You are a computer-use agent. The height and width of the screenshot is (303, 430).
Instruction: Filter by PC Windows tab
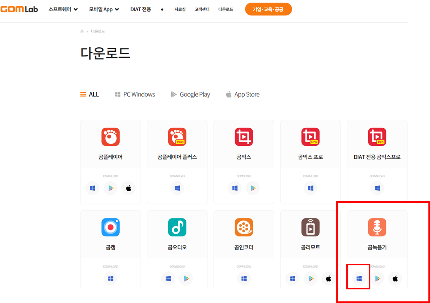[135, 95]
